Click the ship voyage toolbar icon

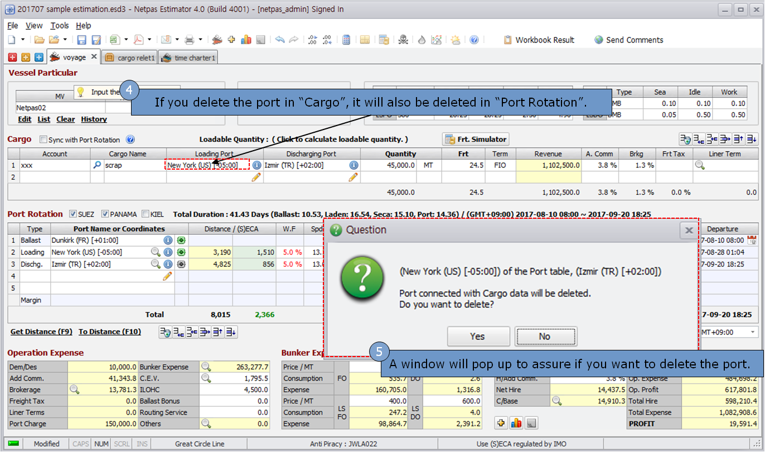coord(217,40)
